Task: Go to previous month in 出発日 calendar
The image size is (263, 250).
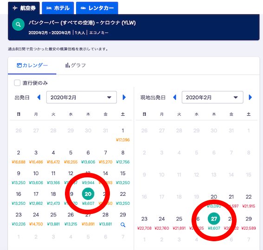Action: [39, 97]
